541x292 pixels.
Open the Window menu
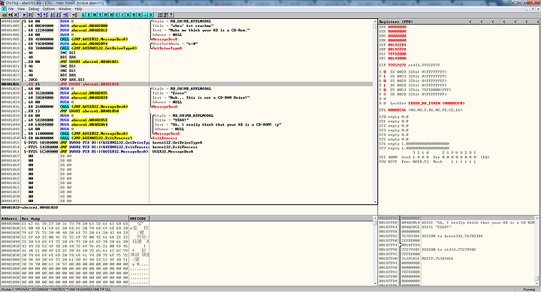65,8
